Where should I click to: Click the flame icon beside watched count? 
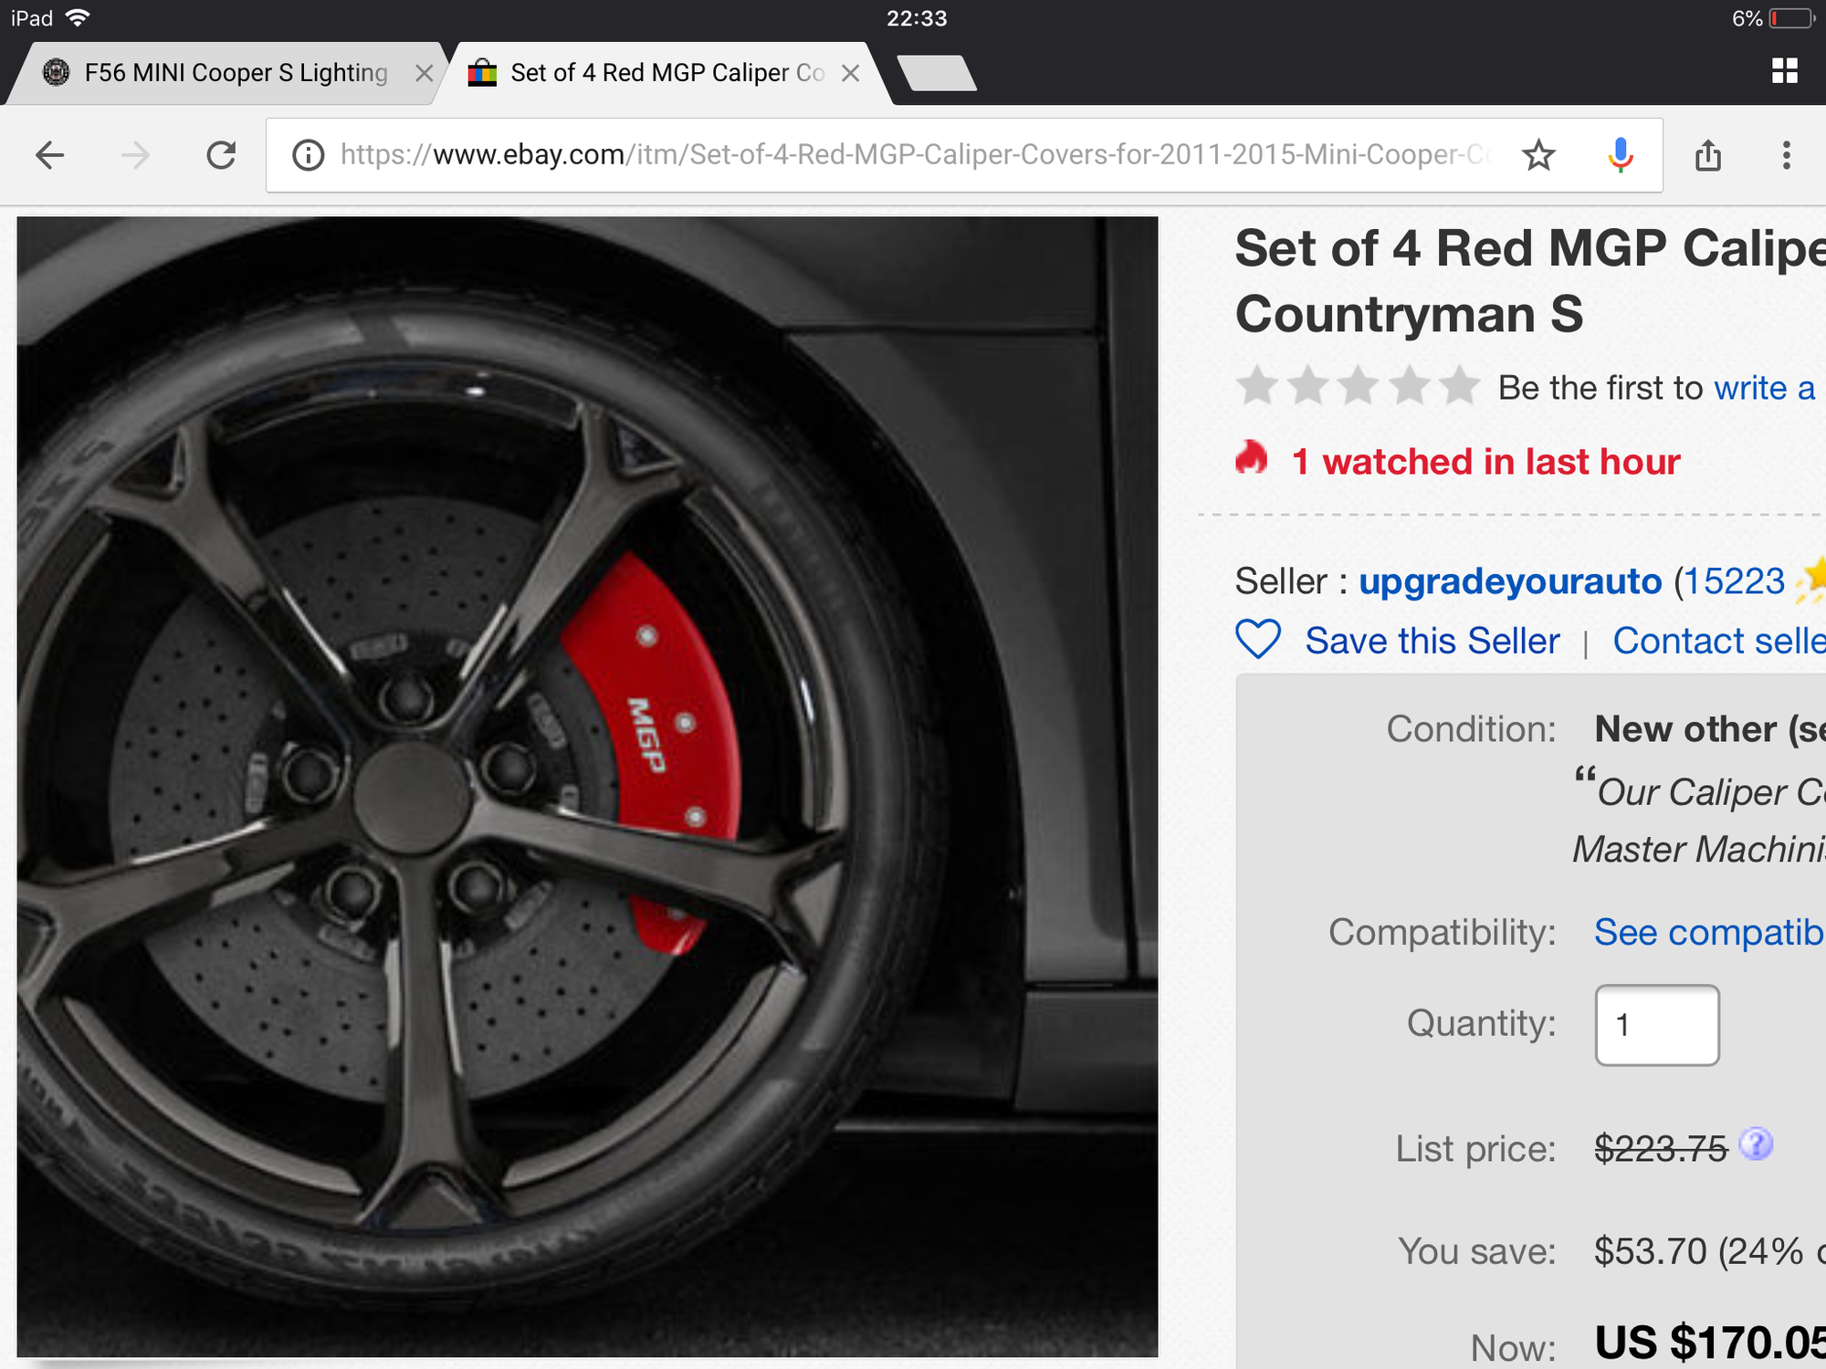coord(1252,457)
